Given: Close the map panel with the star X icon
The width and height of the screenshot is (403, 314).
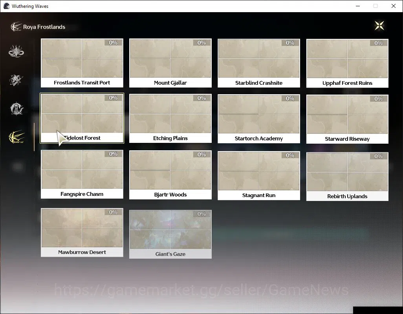Looking at the screenshot, I should click(x=379, y=26).
